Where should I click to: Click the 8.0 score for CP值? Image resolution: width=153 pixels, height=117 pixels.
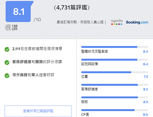[146, 114]
